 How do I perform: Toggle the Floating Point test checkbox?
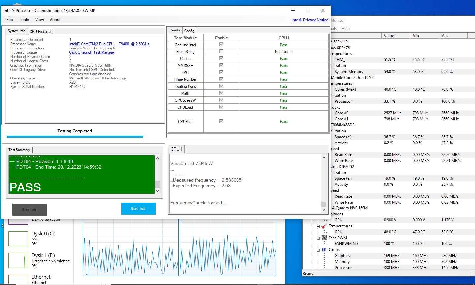(221, 86)
